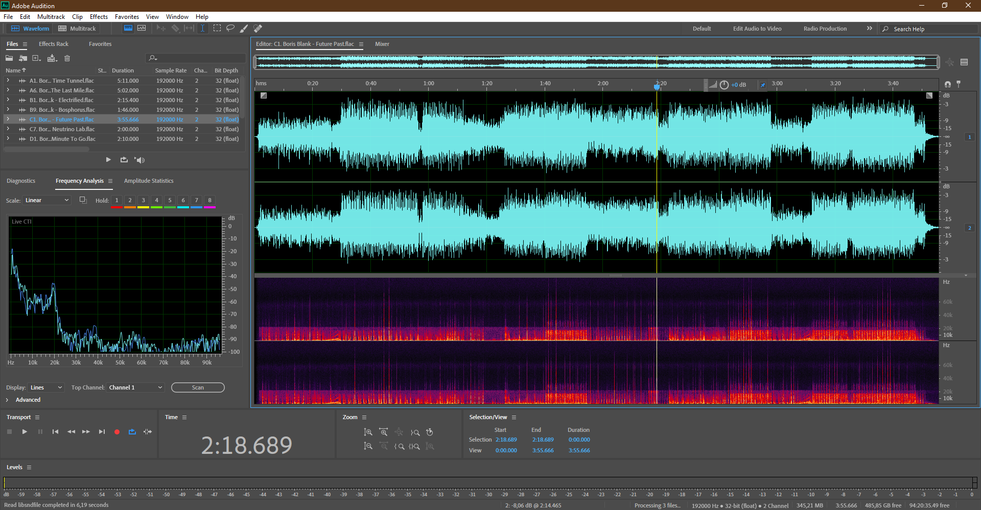Viewport: 981px width, 510px height.
Task: Open File folder icon in Files panel
Action: (9, 58)
